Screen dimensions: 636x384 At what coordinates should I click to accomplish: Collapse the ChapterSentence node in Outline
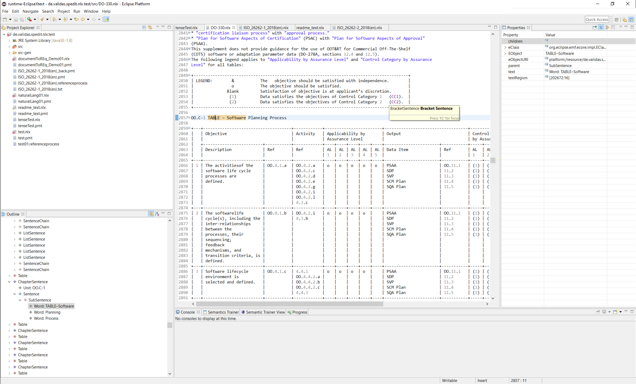point(9,282)
